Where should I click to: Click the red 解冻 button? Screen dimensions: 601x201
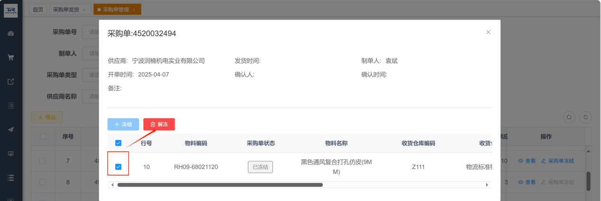pos(159,124)
